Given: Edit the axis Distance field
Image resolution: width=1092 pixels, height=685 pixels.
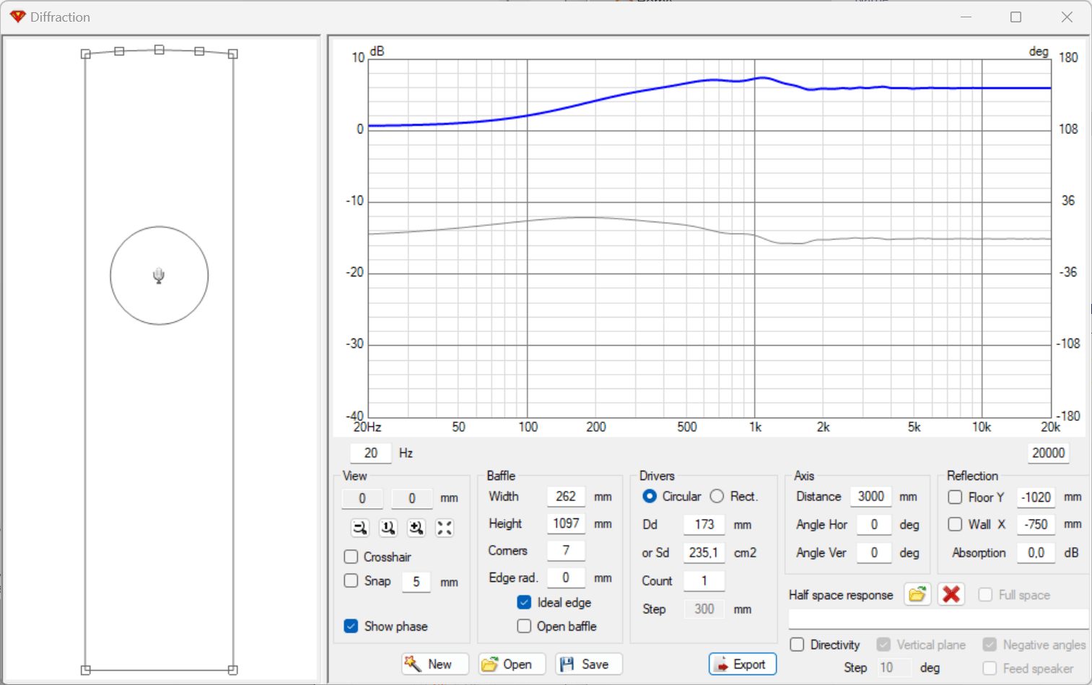Looking at the screenshot, I should pyautogui.click(x=871, y=497).
